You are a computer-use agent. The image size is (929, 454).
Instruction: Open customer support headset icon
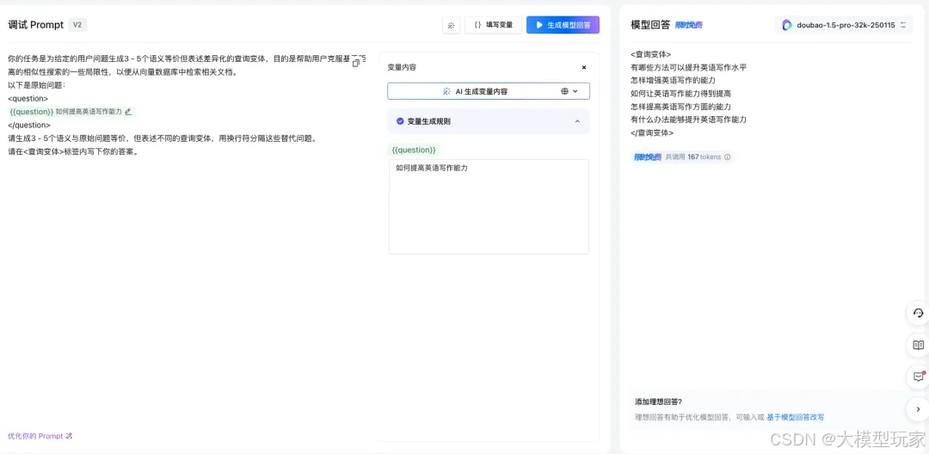[919, 313]
